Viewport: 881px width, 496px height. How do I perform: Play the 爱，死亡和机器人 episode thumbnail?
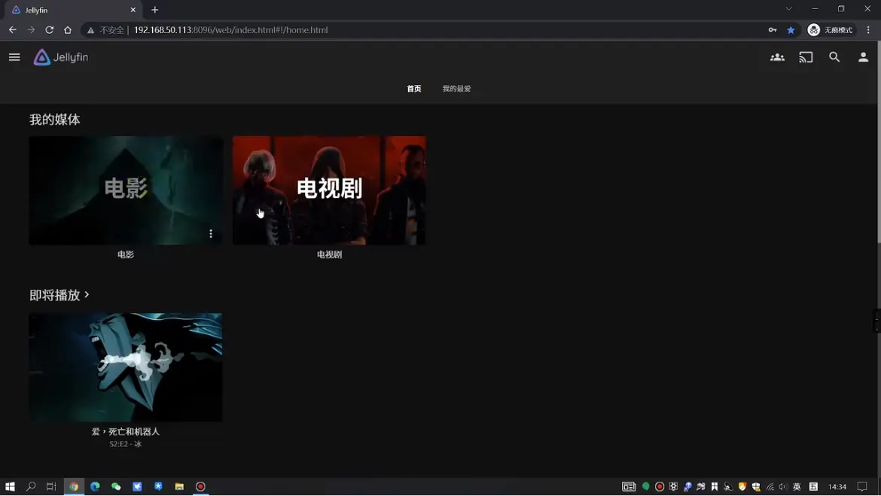[x=126, y=367]
